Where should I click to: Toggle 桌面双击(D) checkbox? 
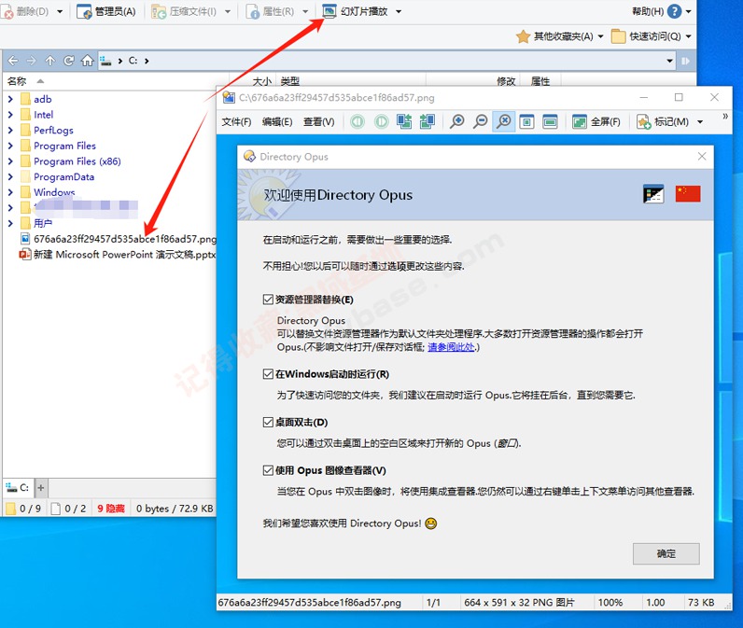[268, 422]
